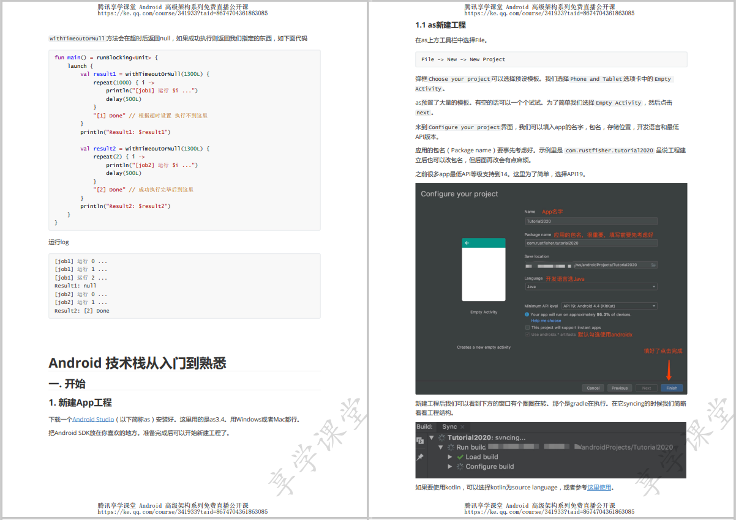This screenshot has width=736, height=520.
Task: Collapse the Tutorial2020 syncing tree node
Action: click(x=432, y=437)
